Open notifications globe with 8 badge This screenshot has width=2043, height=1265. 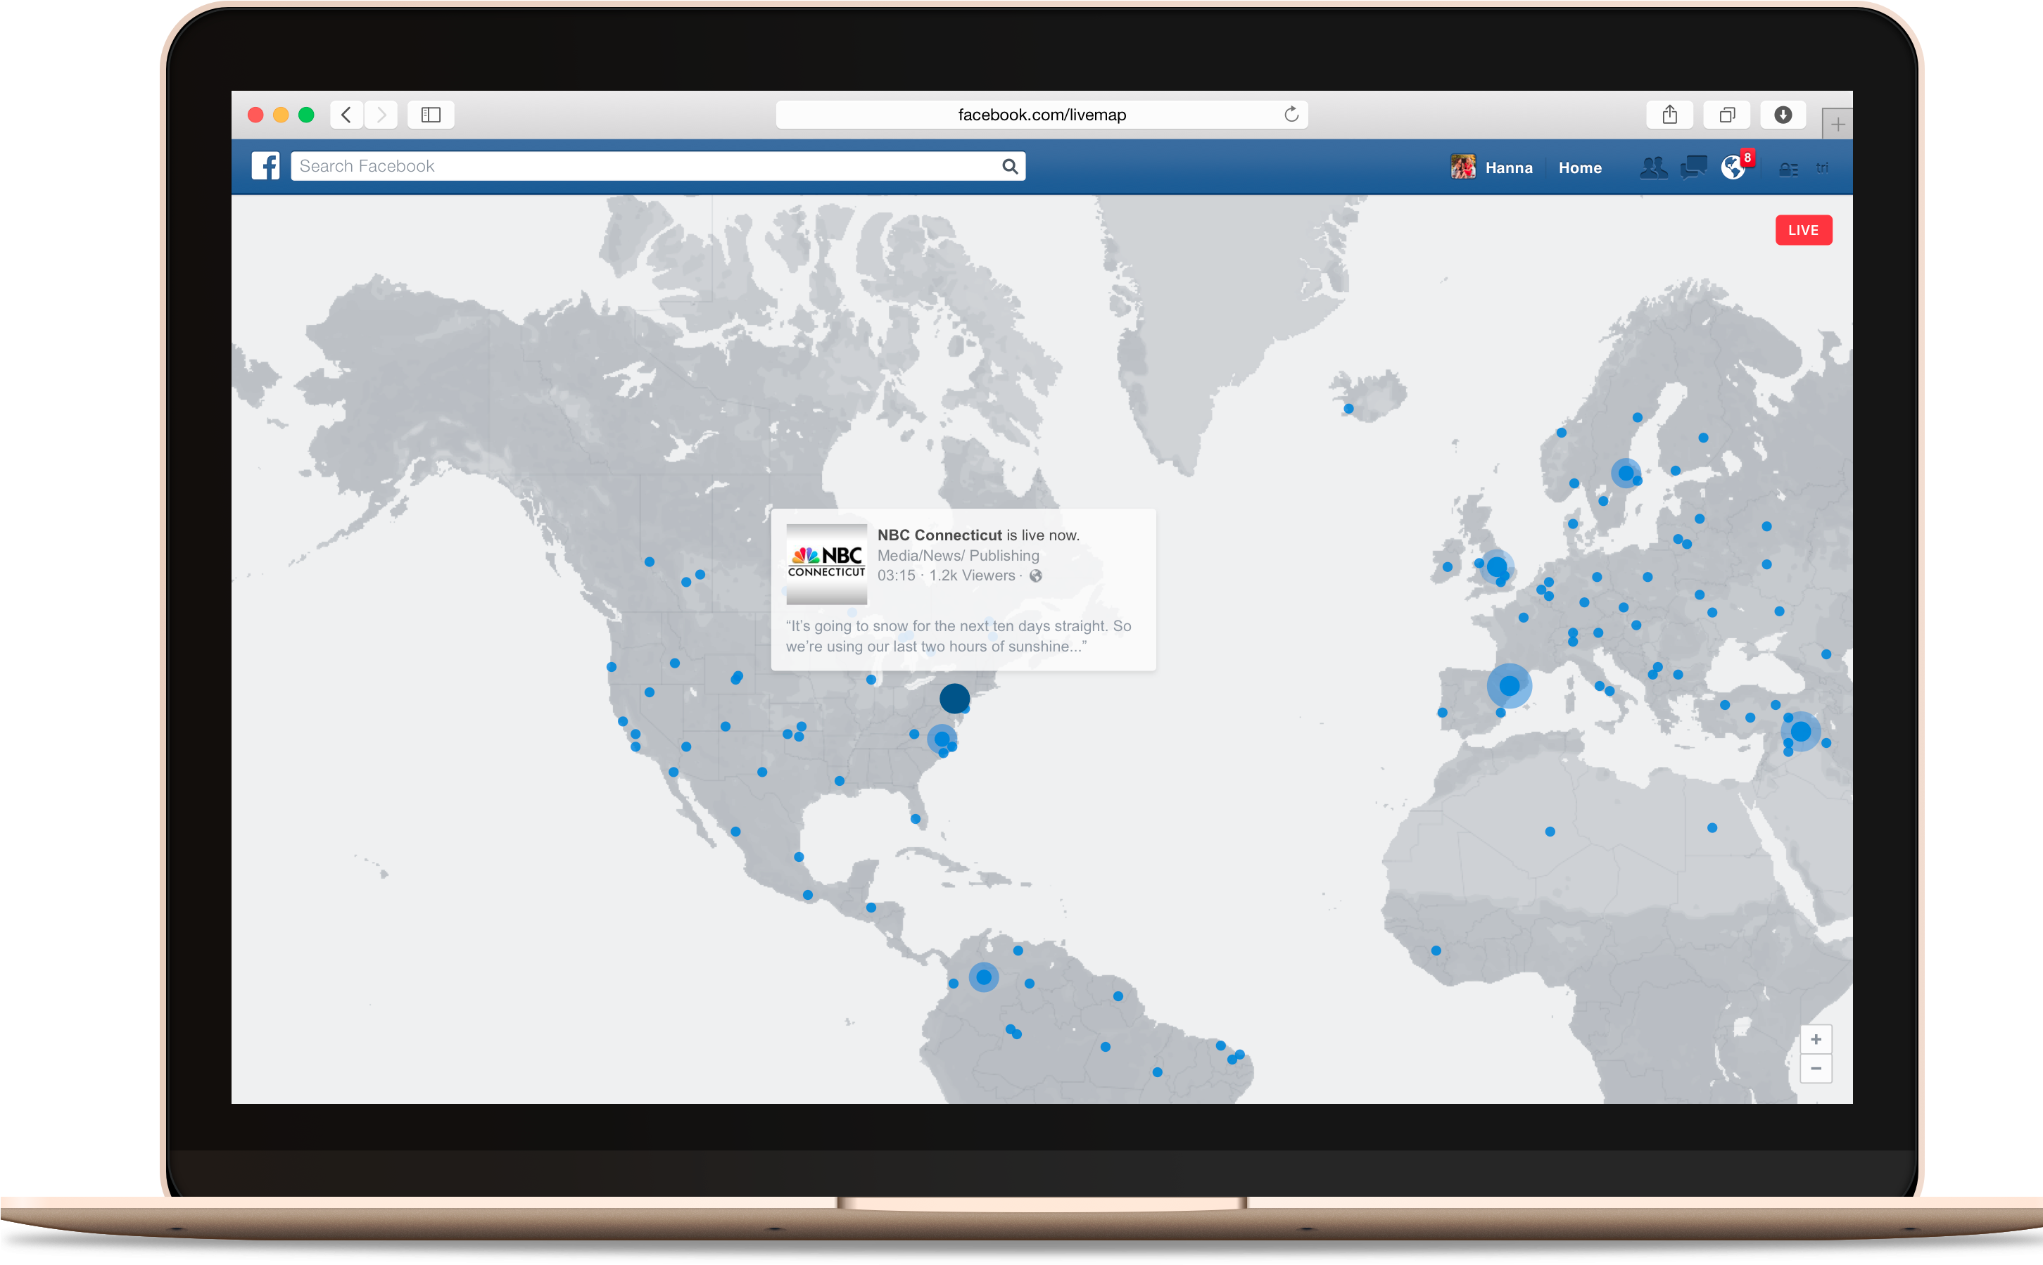click(x=1733, y=167)
